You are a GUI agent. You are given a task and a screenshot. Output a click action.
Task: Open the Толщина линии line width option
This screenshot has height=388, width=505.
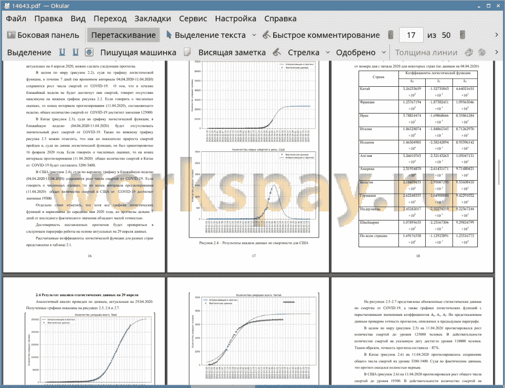(426, 52)
